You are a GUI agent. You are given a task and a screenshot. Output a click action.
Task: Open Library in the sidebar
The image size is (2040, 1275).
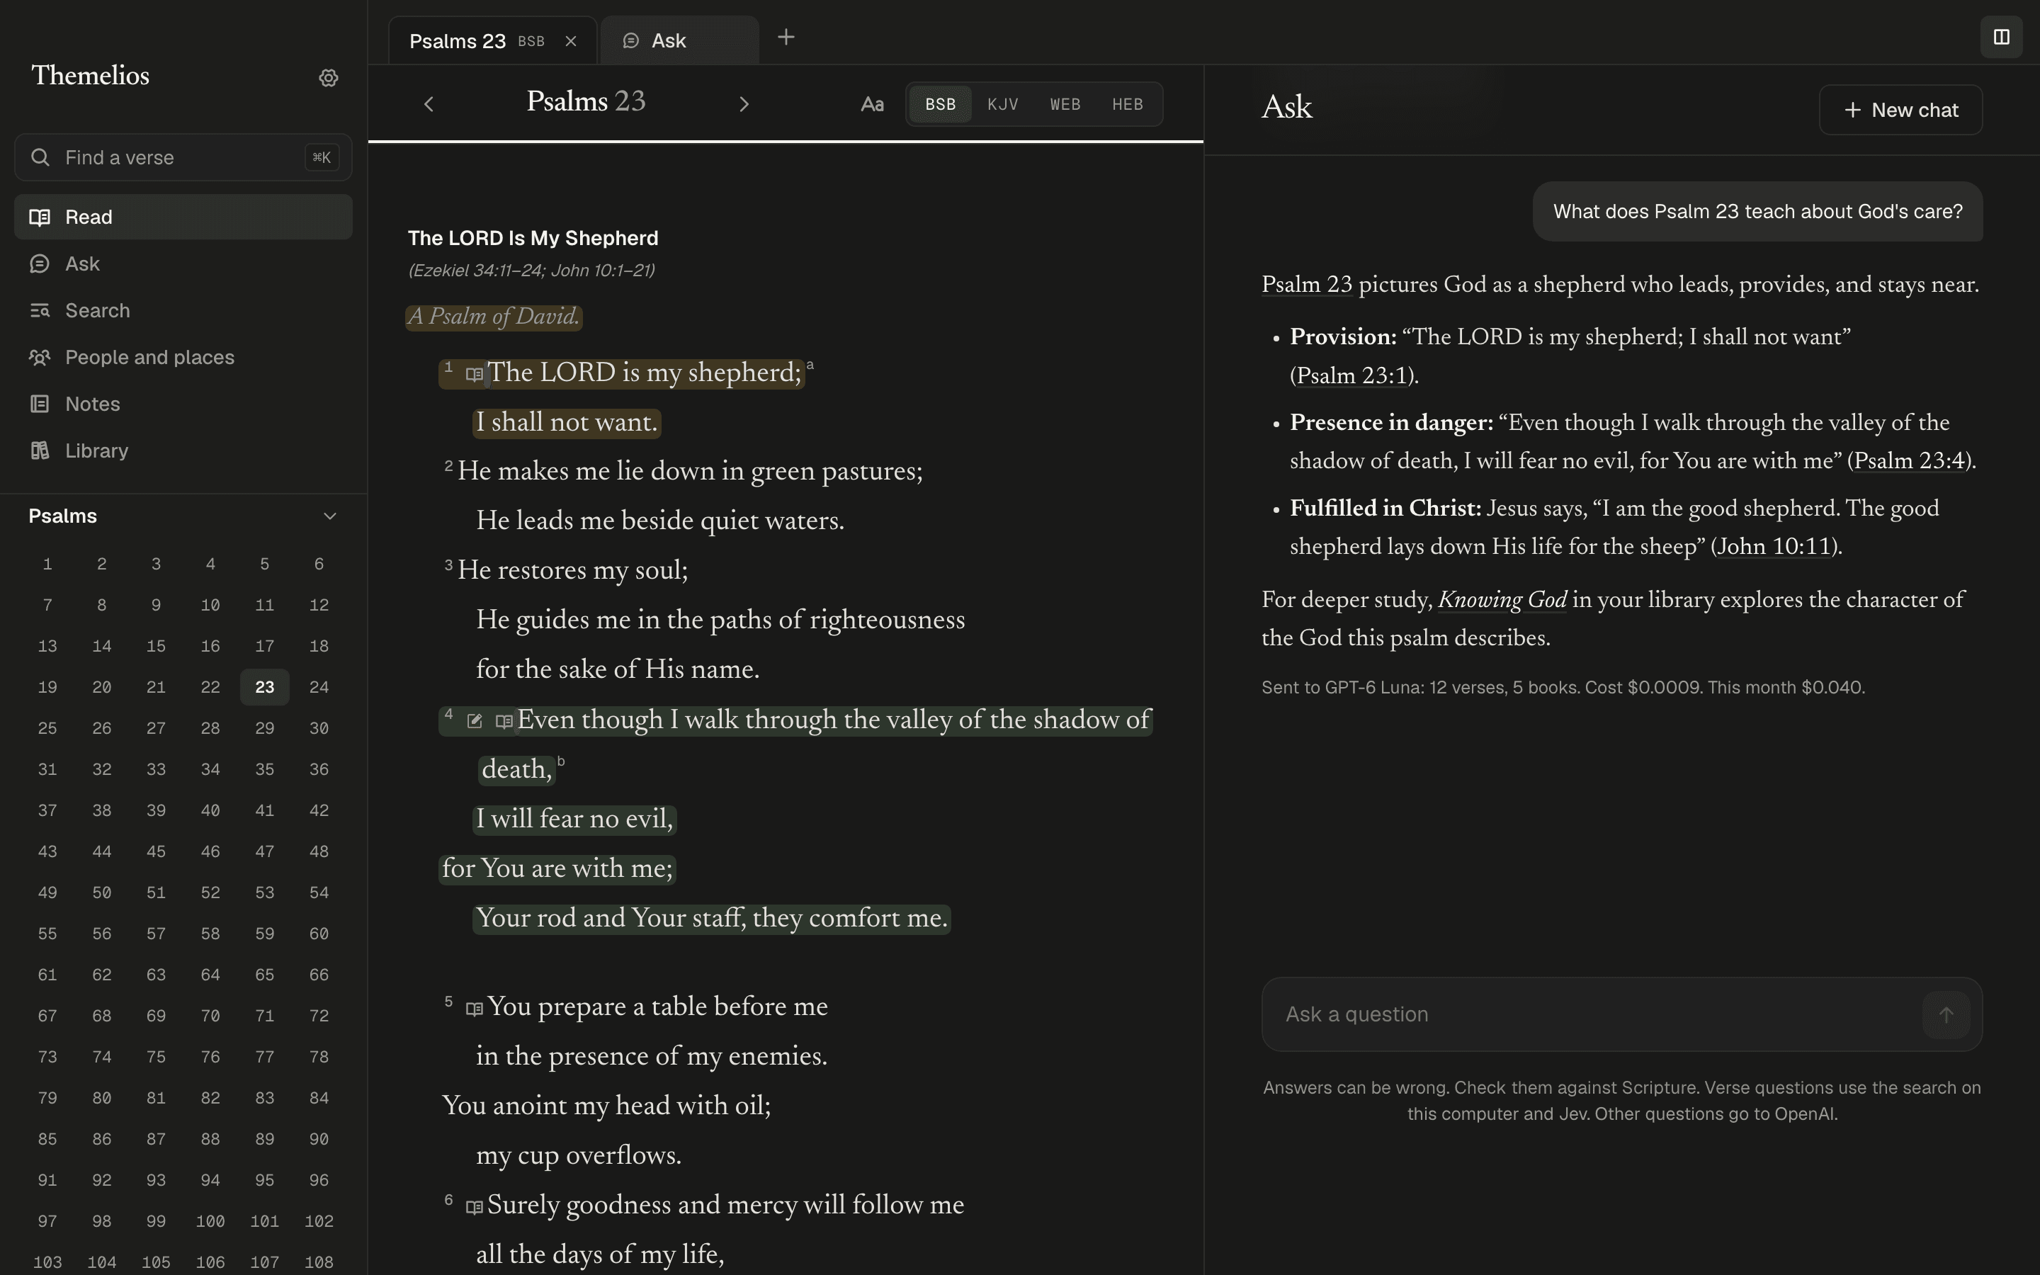coord(183,451)
